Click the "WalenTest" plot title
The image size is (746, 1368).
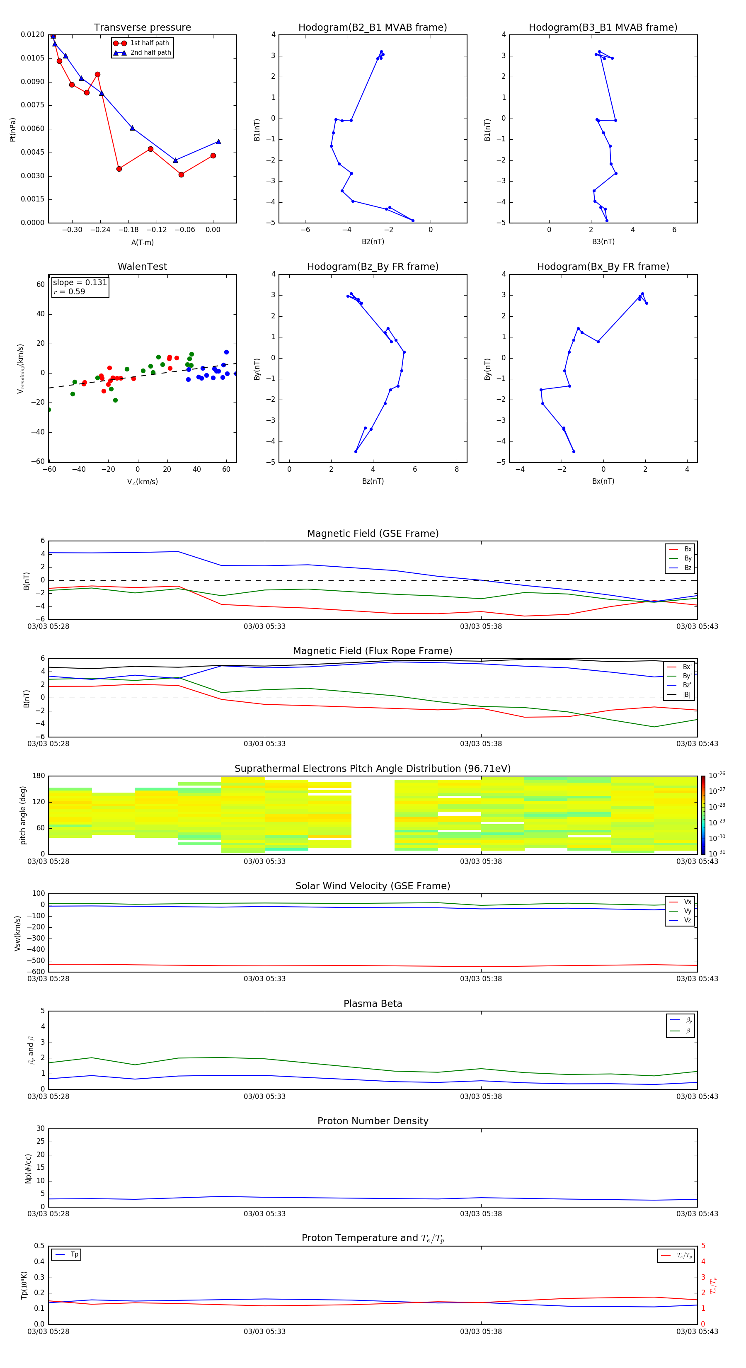(x=142, y=267)
